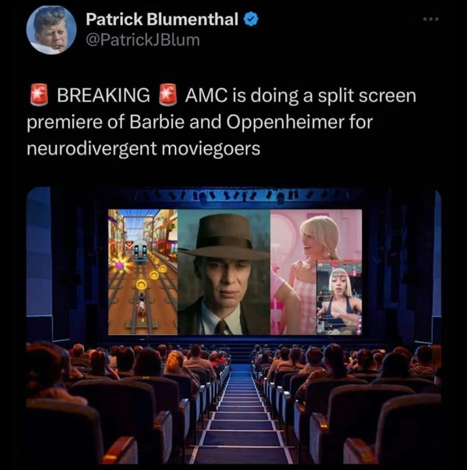The image size is (467, 470).
Task: Click the siren emoji before BREAKING
Action: [x=39, y=95]
